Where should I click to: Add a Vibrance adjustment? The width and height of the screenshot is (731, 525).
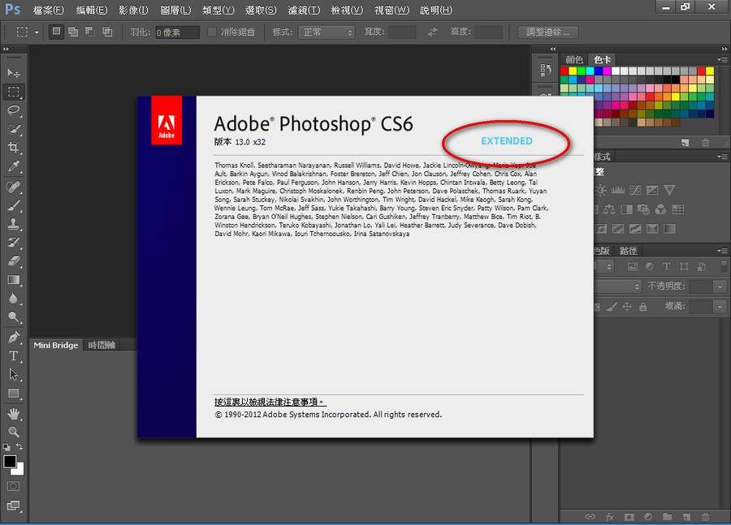click(x=669, y=190)
